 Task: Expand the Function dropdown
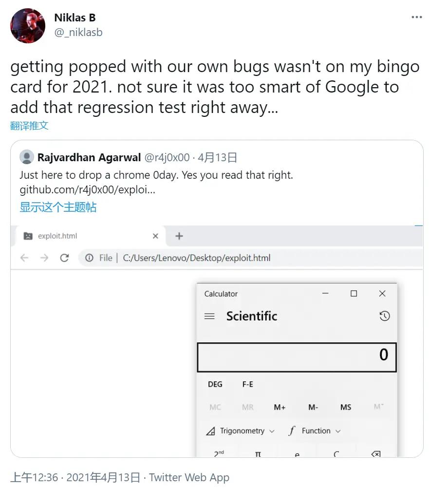point(337,431)
